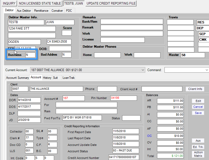
Task: Open the Remittance tab
Action: (x=41, y=11)
